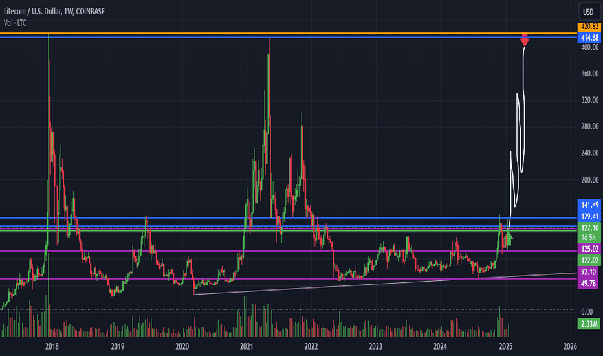Click the 400.00 price axis tick

tap(589, 47)
